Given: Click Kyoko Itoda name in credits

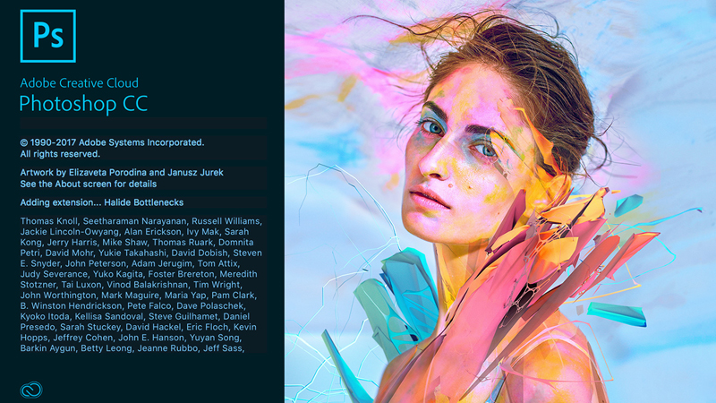Looking at the screenshot, I should (x=45, y=316).
